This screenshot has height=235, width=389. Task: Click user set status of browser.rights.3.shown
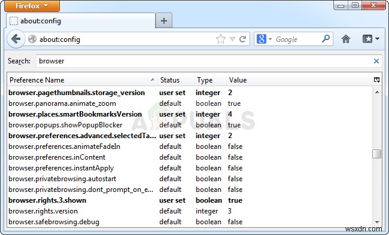coord(172,200)
